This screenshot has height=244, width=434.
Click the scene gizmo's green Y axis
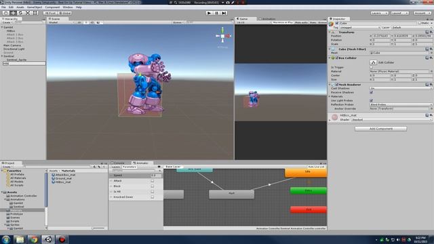222,30
